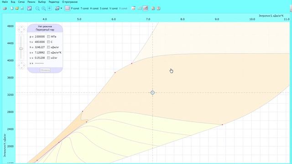Select the X const line mode
The height and width of the screenshot is (164, 292).
[123, 8]
